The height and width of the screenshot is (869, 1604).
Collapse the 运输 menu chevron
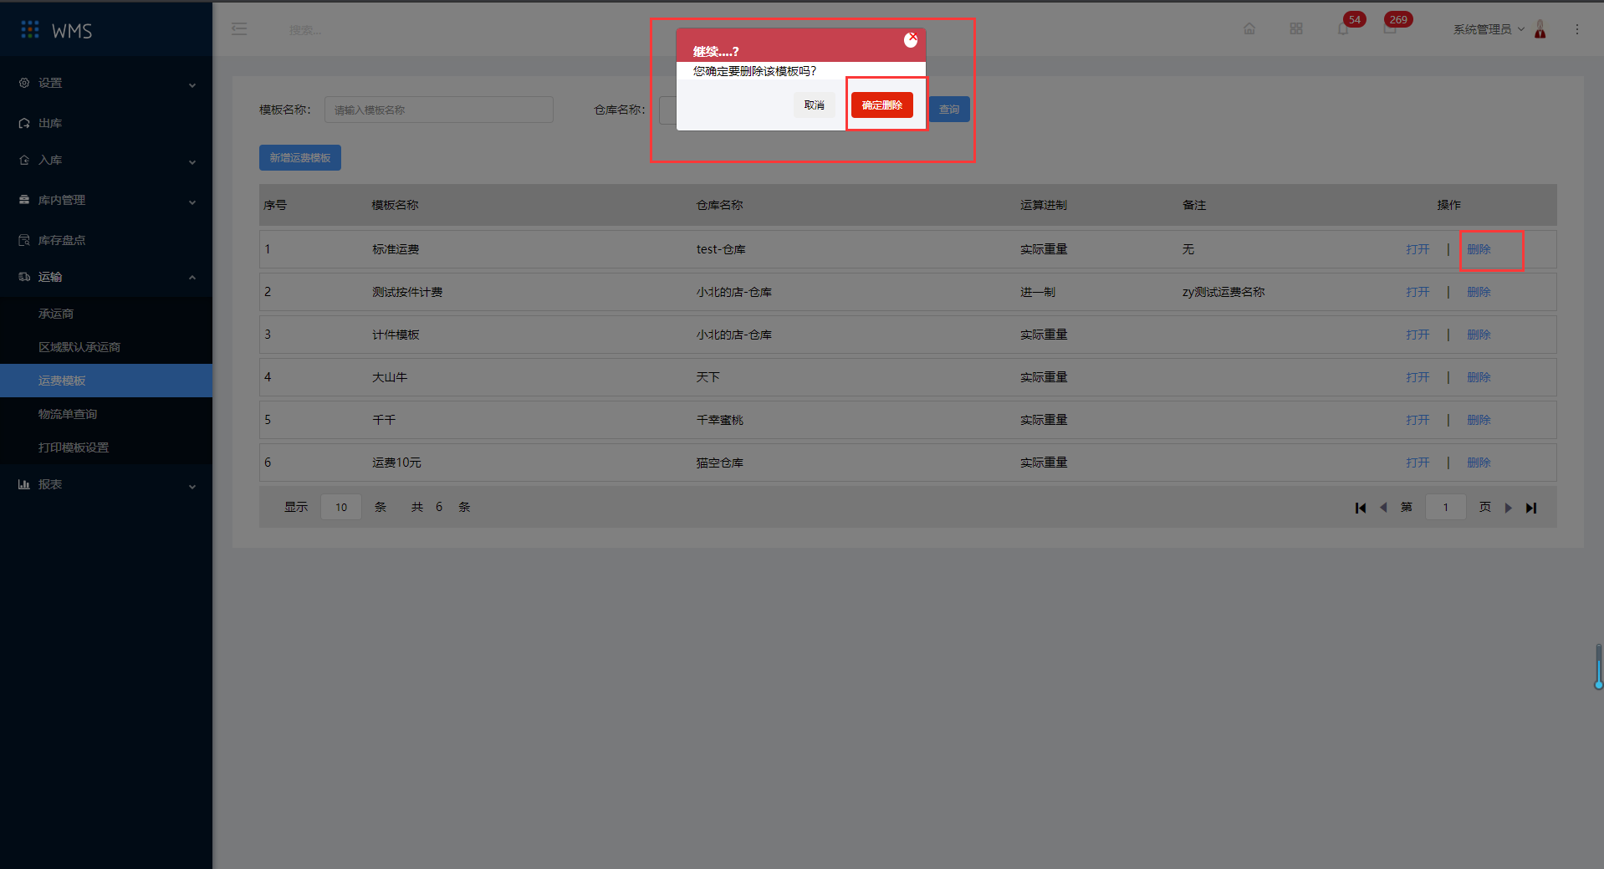pos(192,278)
